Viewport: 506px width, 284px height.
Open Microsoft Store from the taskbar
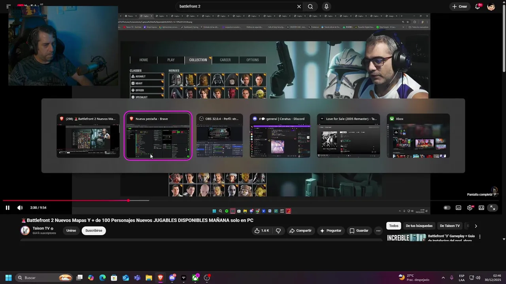point(114,278)
